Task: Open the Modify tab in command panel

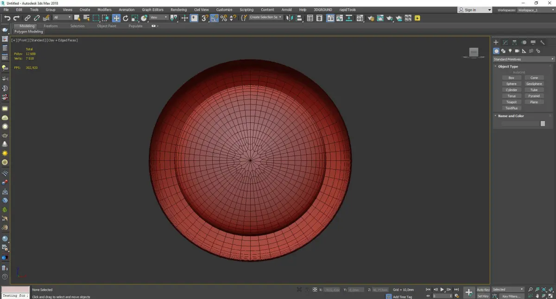Action: point(505,43)
